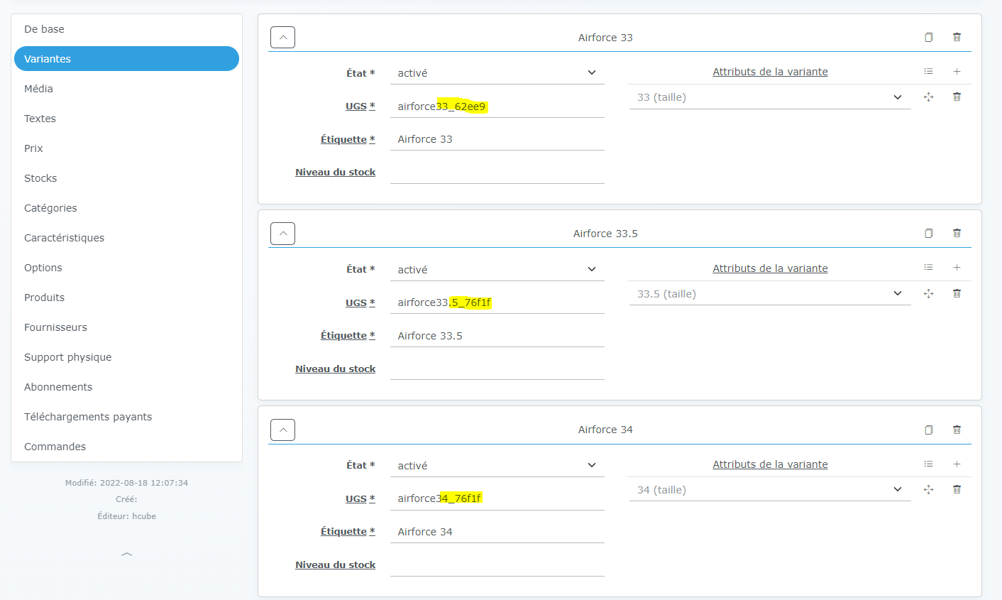Delete the Airforce 33 variant
This screenshot has height=600, width=1002.
[957, 38]
